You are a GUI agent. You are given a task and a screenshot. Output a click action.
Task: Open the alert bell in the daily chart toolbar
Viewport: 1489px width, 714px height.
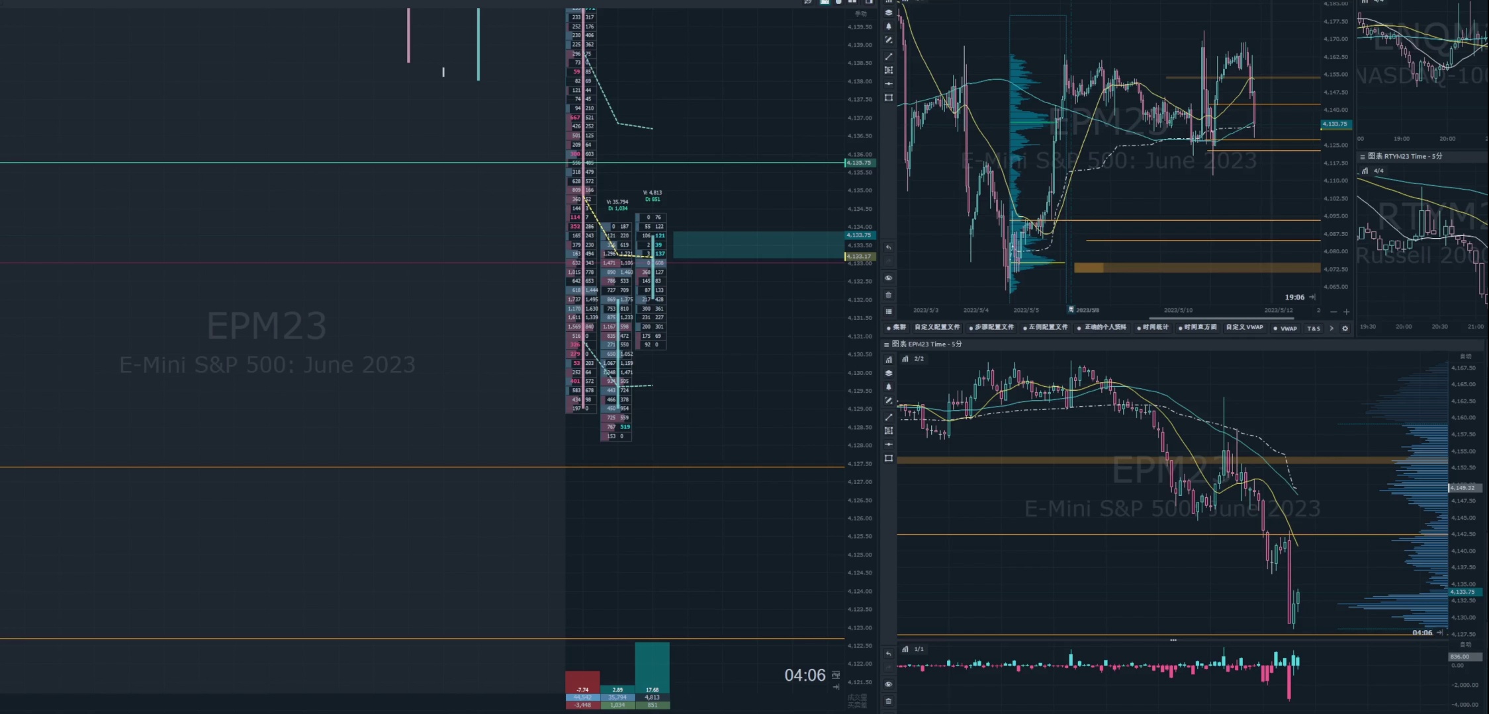coord(889,26)
